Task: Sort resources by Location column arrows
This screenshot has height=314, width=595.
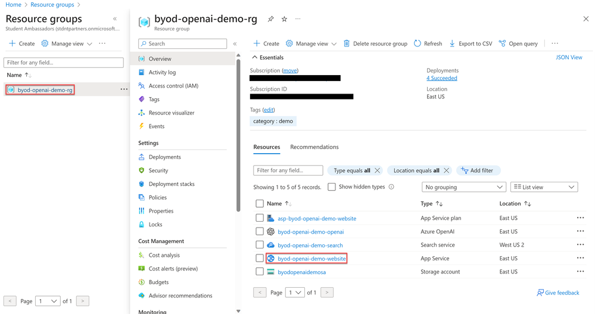Action: click(x=528, y=204)
